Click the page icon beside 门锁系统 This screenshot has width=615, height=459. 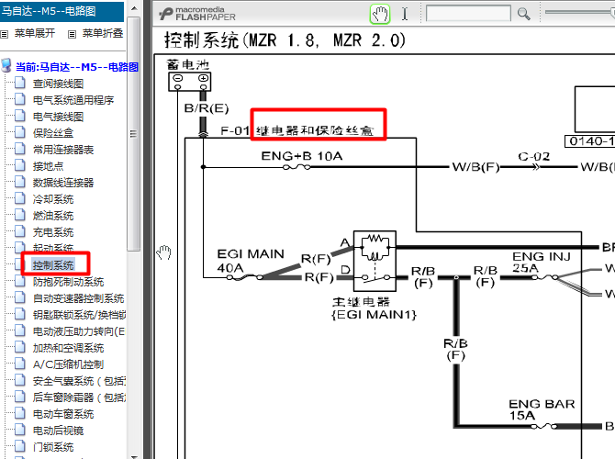tap(20, 445)
